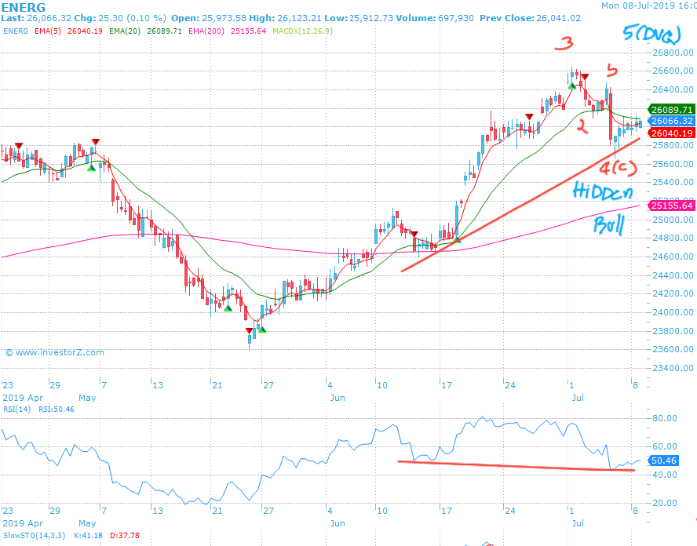Click the red sell triangle above May 7 candles
Screen dimensions: 697x546
(96, 142)
